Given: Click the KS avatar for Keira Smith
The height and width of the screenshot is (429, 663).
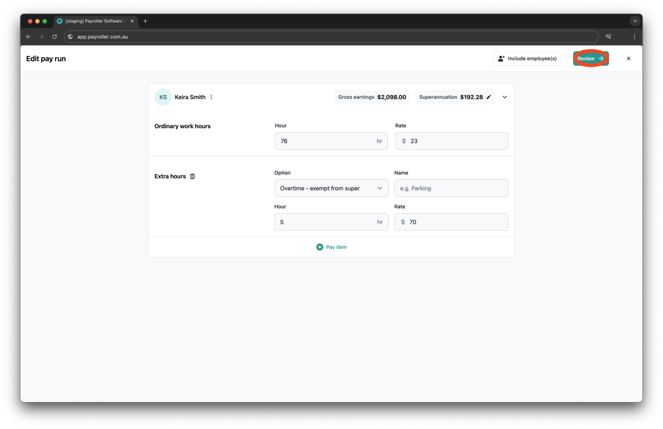Looking at the screenshot, I should pos(163,97).
